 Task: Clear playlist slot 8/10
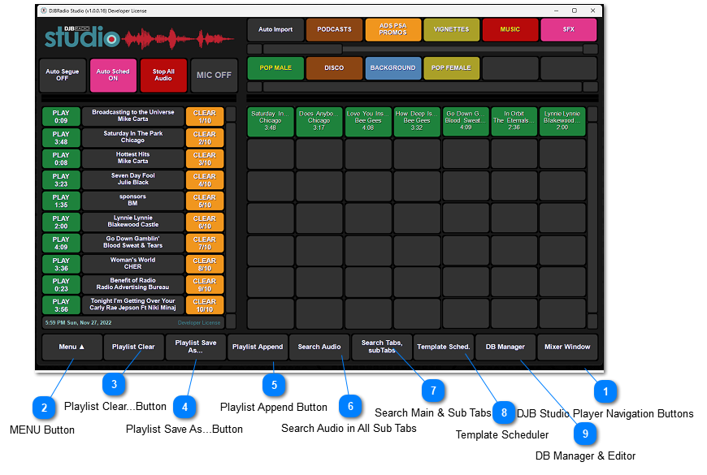point(205,264)
